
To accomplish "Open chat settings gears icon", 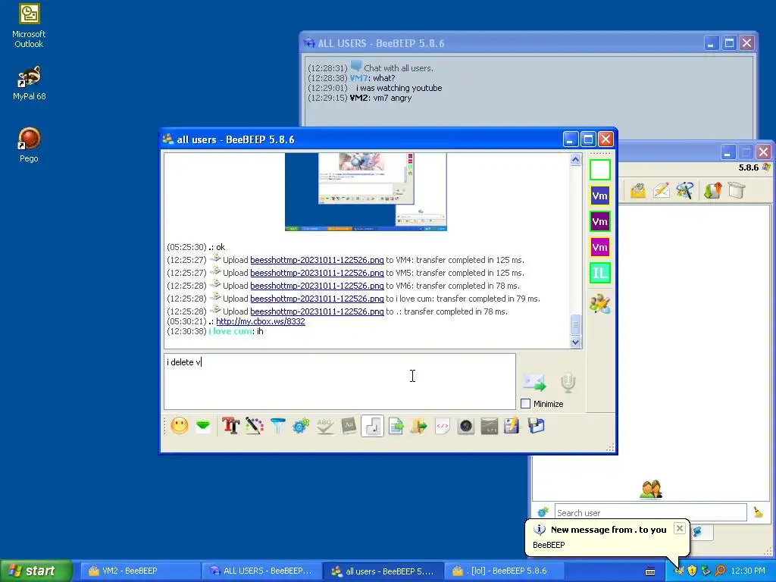I will pos(301,426).
